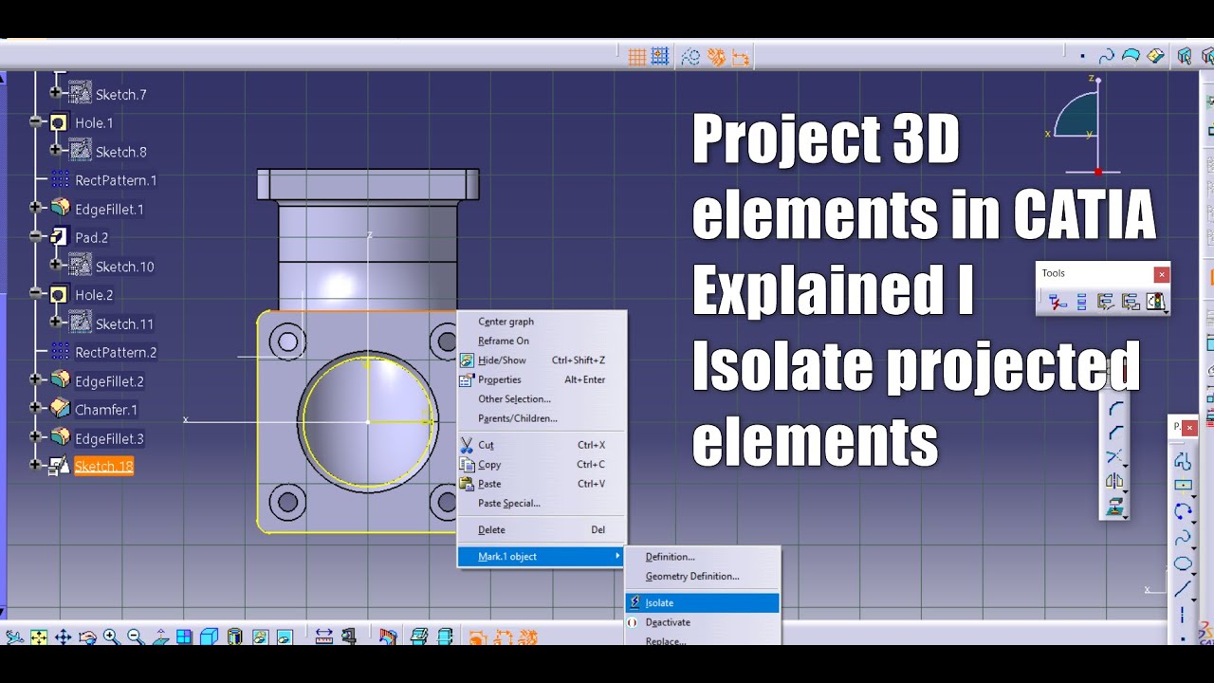Click the traffic-light diagnostics icon in Tools panel
The width and height of the screenshot is (1214, 683).
1156,302
